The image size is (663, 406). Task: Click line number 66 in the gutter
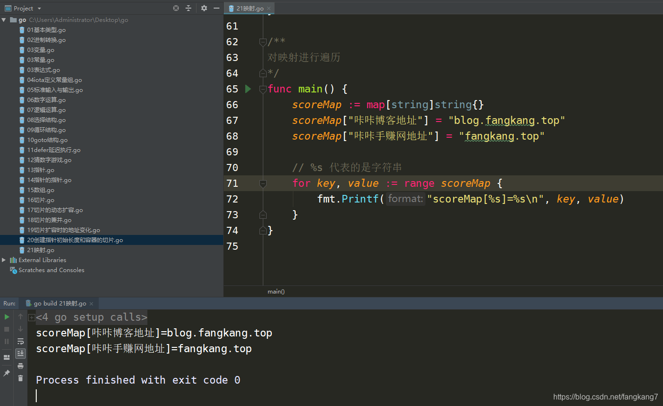[x=232, y=105]
